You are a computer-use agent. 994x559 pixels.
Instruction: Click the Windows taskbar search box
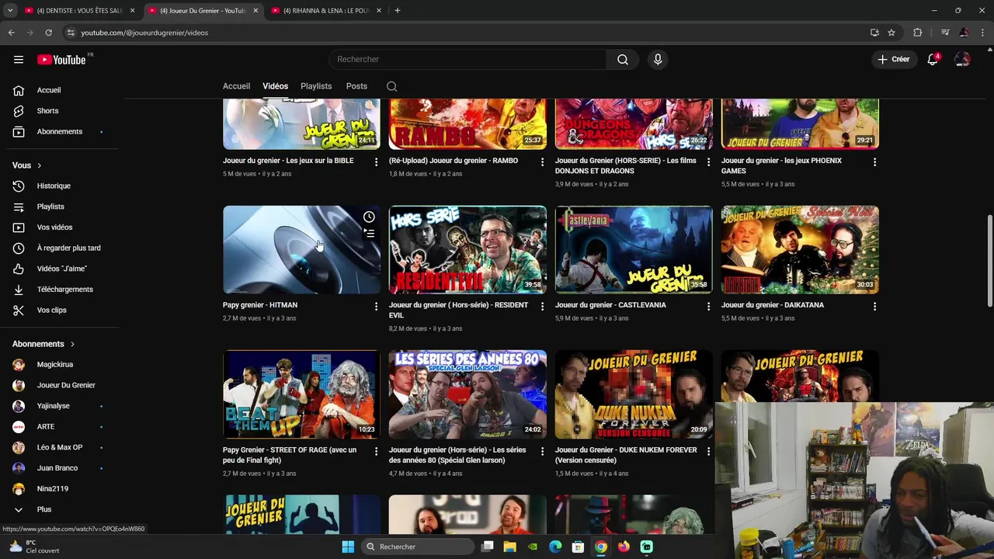click(418, 547)
